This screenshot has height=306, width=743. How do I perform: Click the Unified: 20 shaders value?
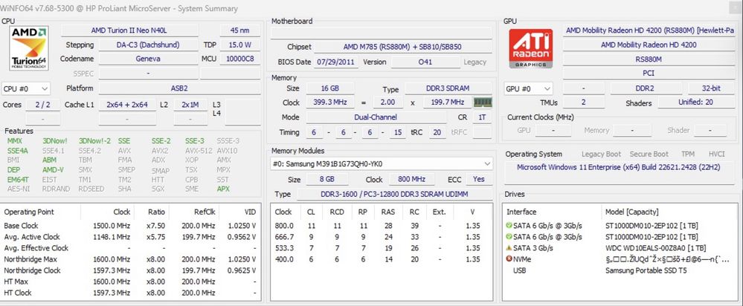[696, 102]
